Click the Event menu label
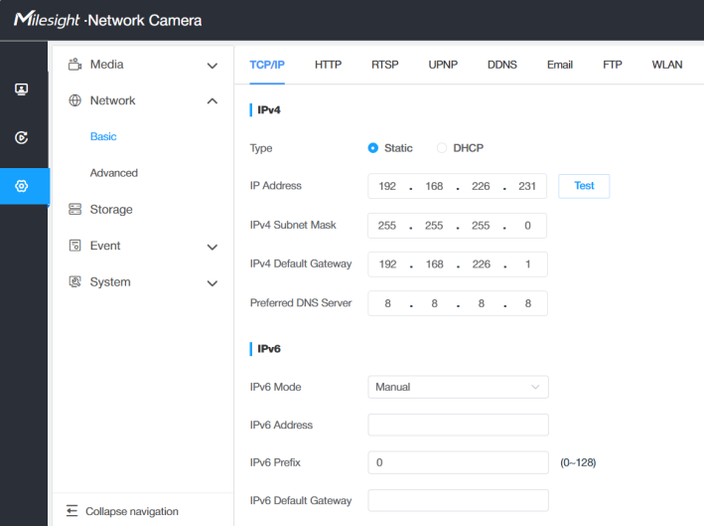 coord(105,246)
